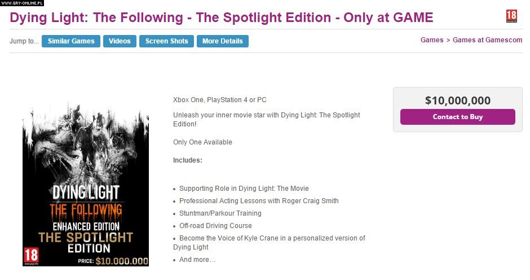
Task: Click "Supporting Role in Dying Light: The Movie" bullet
Action: 244,189
